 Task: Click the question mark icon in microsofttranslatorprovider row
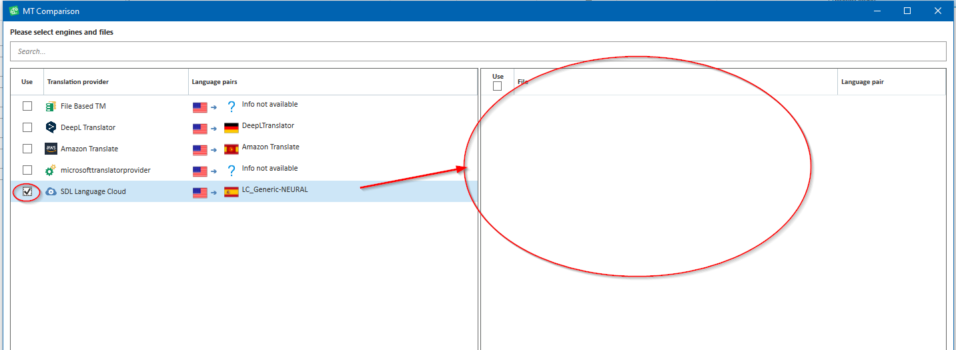[x=231, y=171]
